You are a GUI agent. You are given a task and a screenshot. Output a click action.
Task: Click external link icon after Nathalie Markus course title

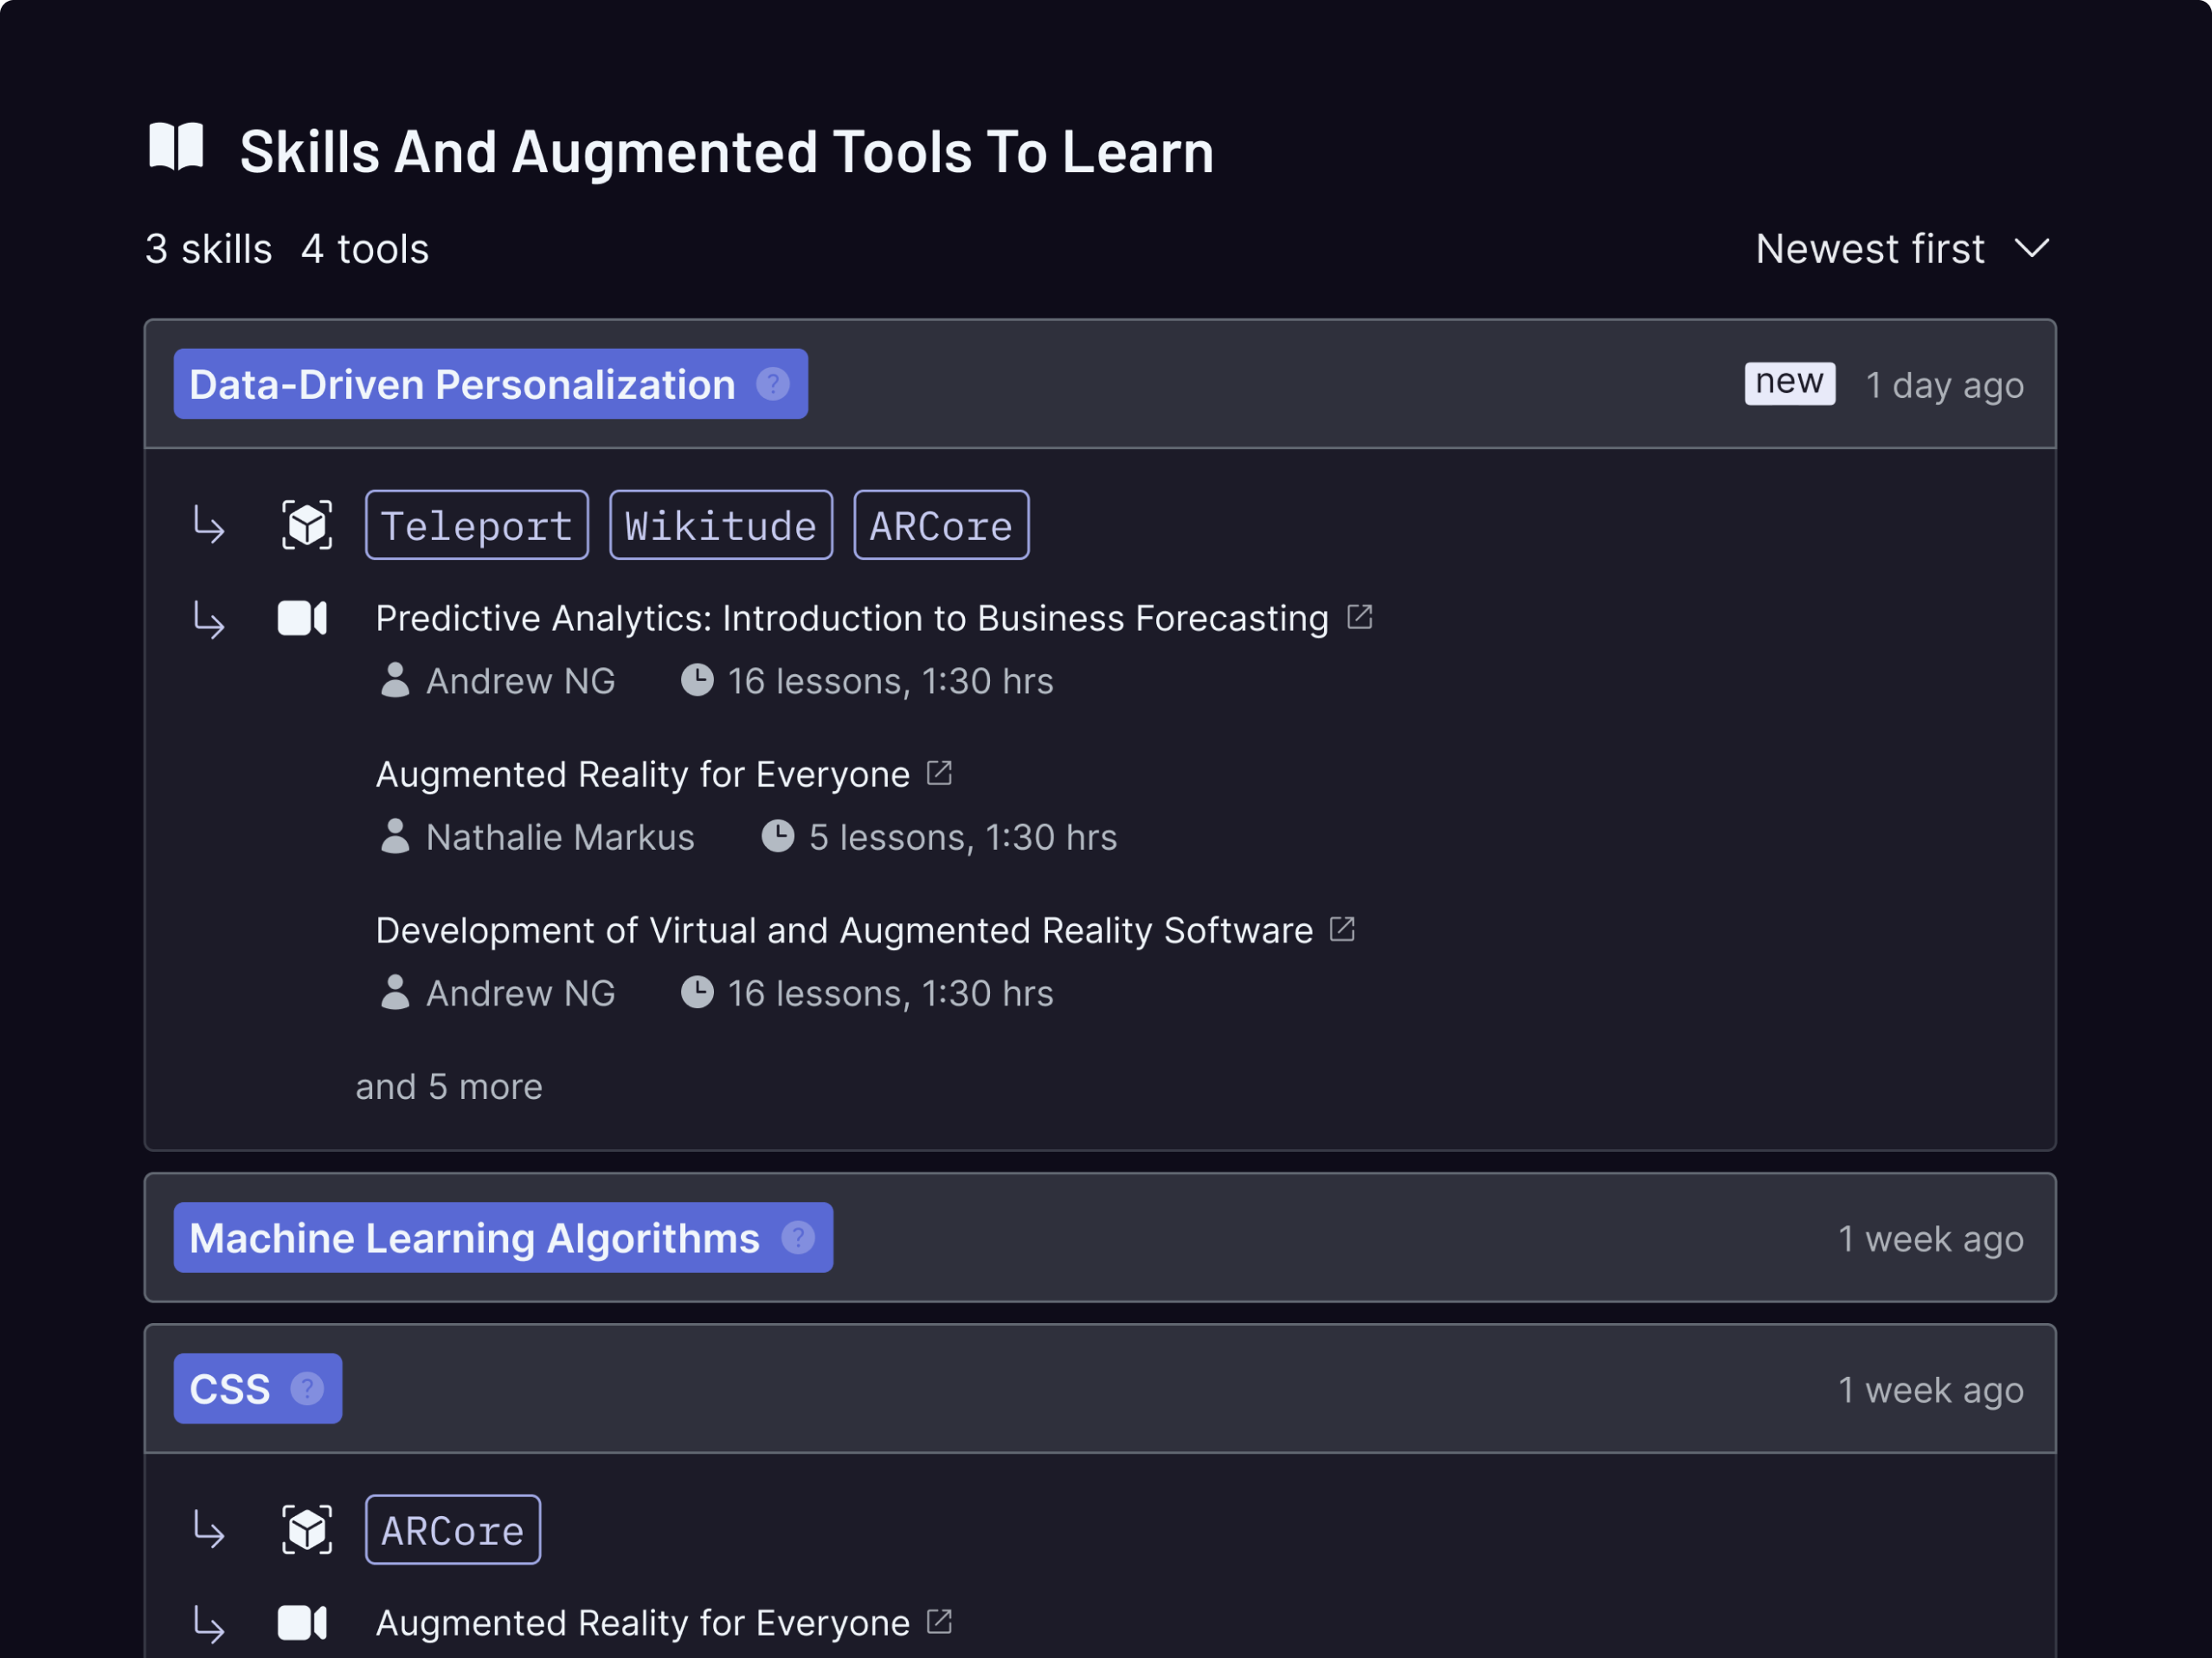click(940, 773)
